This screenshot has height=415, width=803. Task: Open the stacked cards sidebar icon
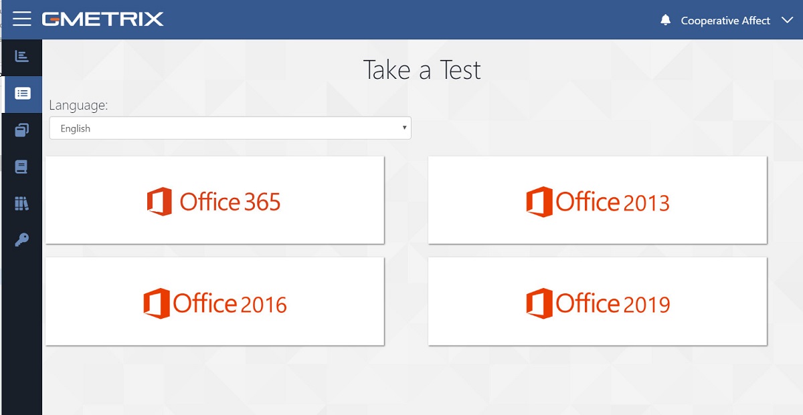21,130
